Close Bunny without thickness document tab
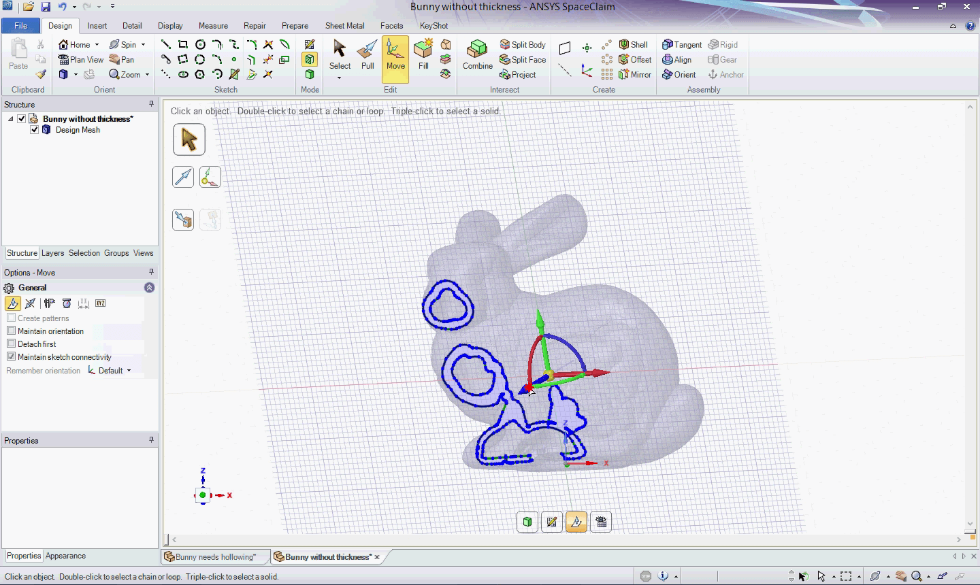This screenshot has width=980, height=585. pyautogui.click(x=377, y=557)
